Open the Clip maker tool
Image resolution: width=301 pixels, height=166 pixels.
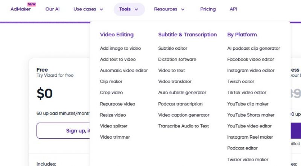[x=111, y=81]
